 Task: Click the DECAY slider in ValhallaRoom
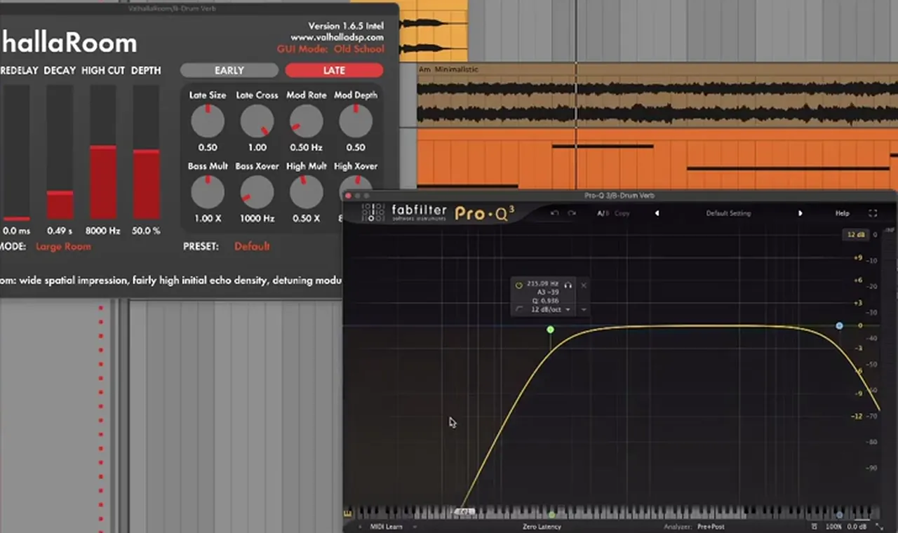60,152
